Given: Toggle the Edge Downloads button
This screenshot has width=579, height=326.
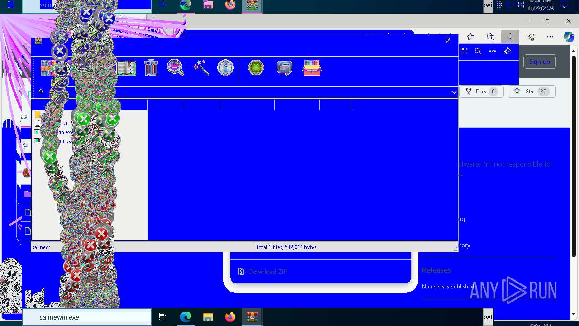Looking at the screenshot, I should [510, 37].
